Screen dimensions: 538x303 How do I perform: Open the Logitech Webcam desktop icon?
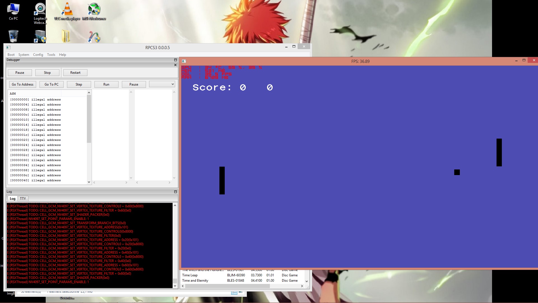(x=40, y=13)
